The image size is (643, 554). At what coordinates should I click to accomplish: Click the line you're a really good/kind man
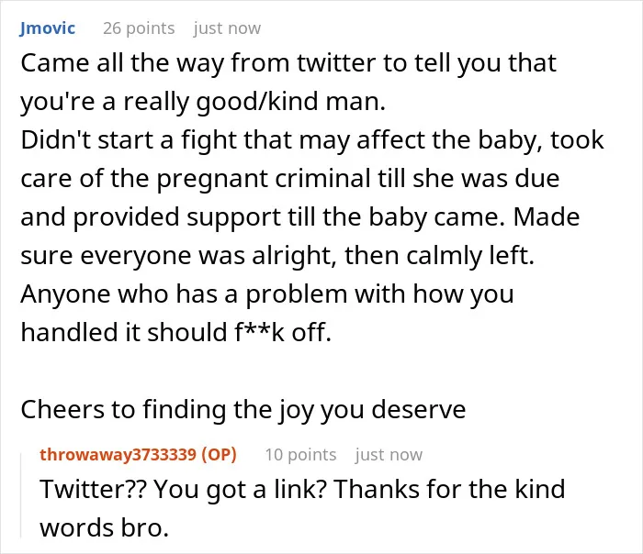203,101
